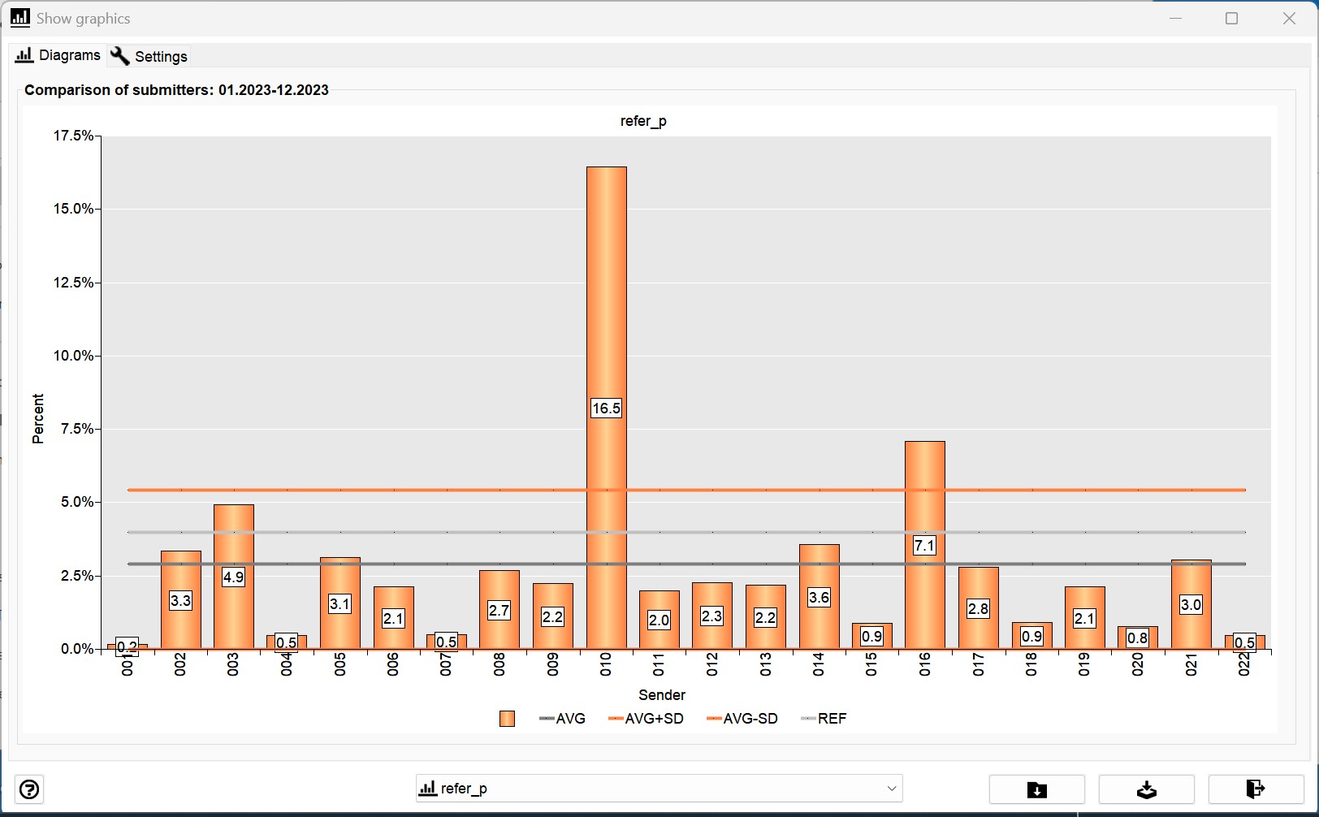
Task: Click the orange bar legend swatch
Action: point(507,719)
